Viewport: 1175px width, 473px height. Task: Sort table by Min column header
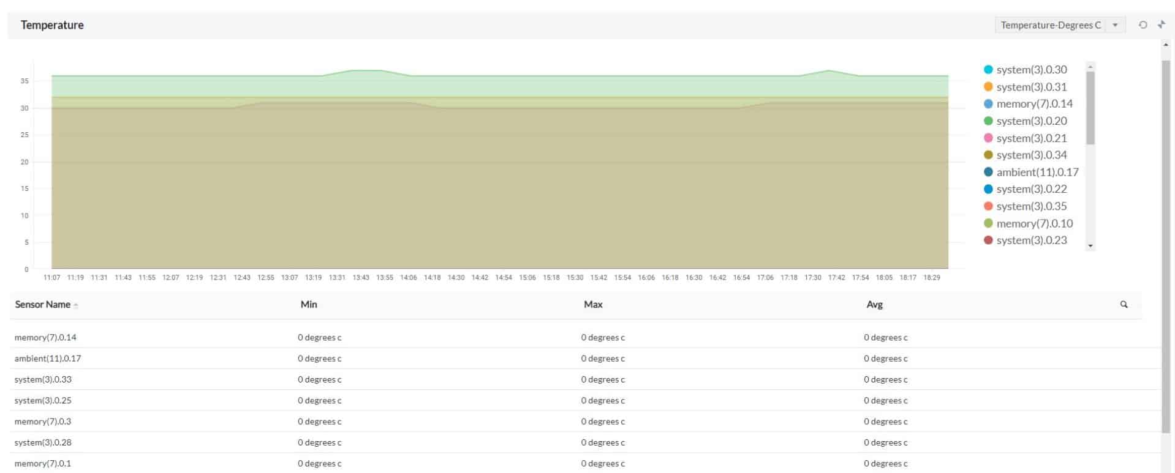[309, 304]
